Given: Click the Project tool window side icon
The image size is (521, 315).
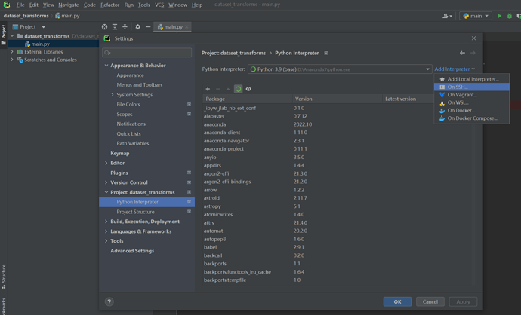Looking at the screenshot, I should click(x=4, y=35).
